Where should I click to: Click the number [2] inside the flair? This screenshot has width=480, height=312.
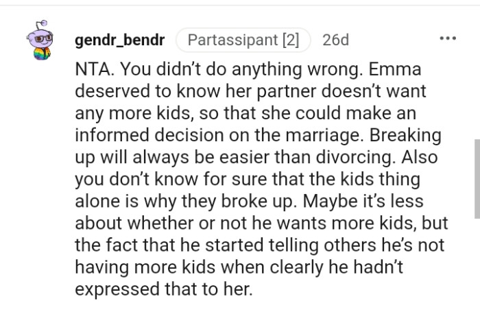point(291,40)
